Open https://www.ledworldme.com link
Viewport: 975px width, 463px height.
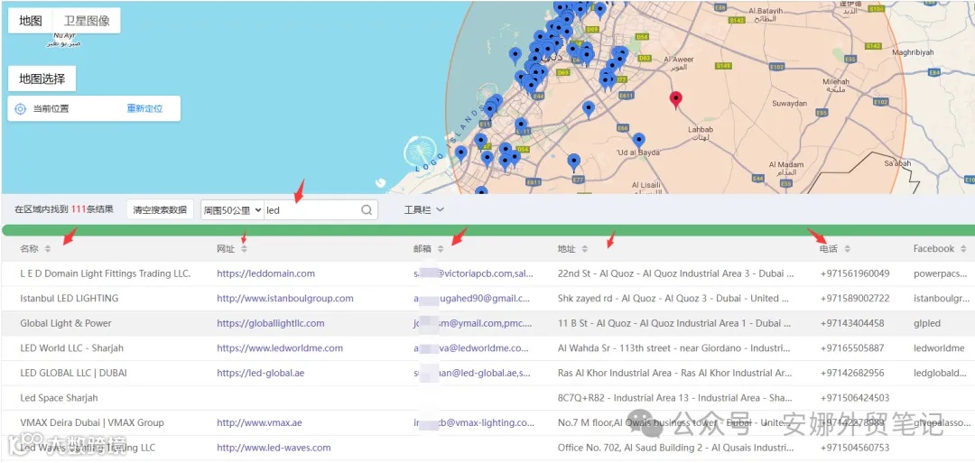(x=280, y=348)
